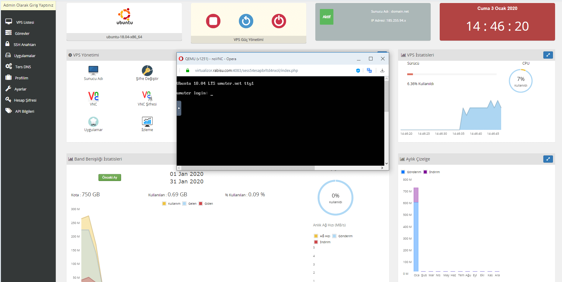
Task: Click the red Power Off VPS icon
Action: pos(279,21)
